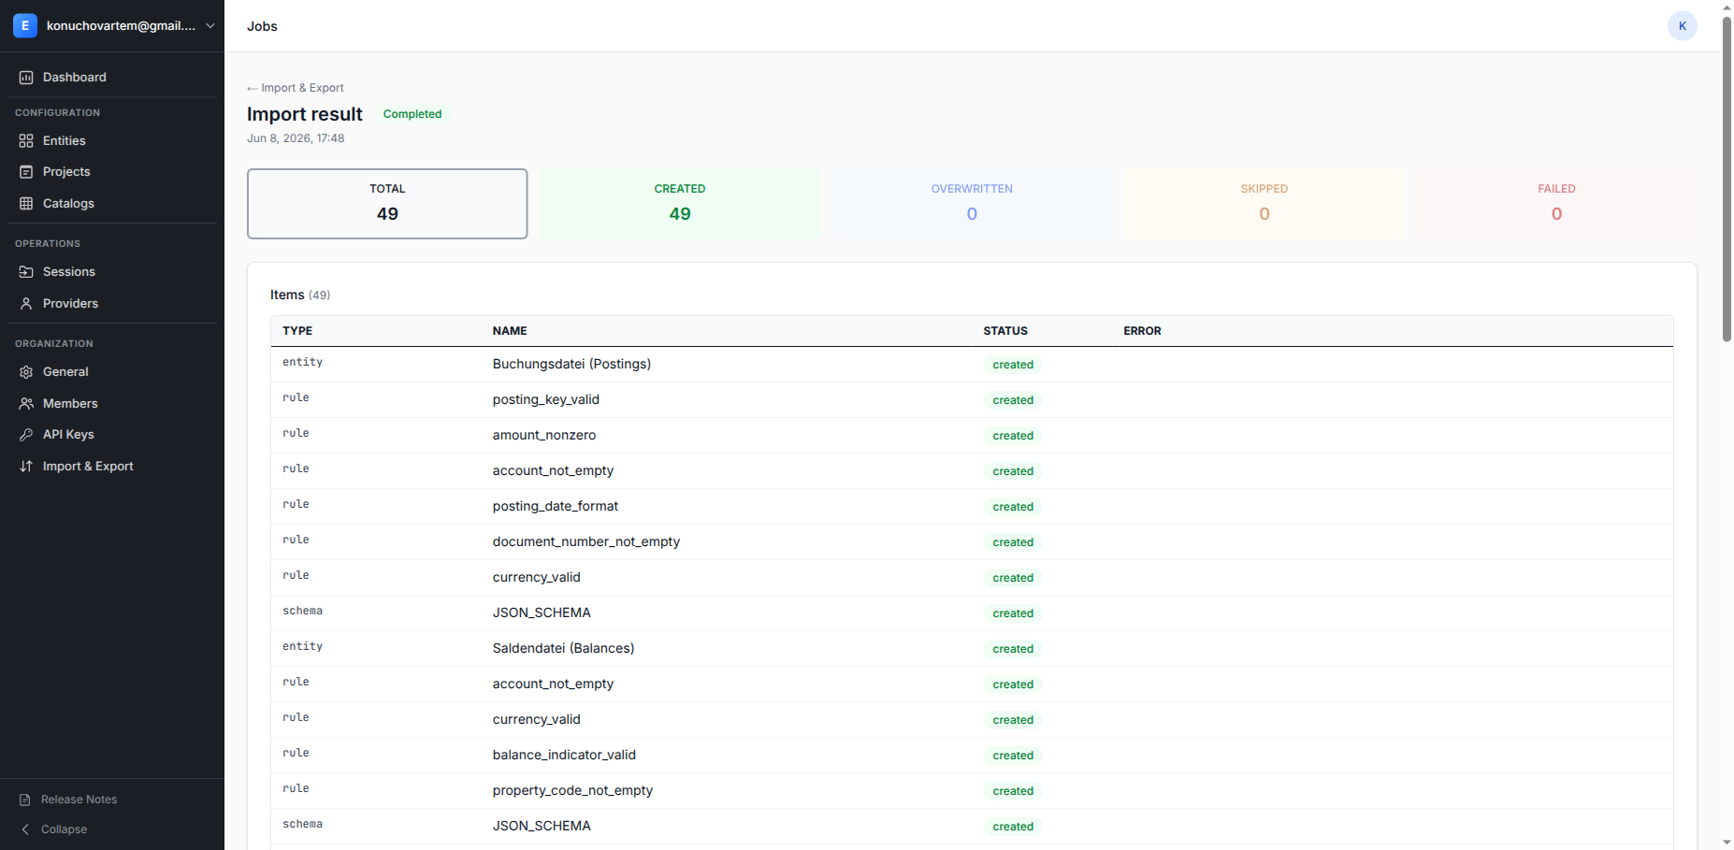The width and height of the screenshot is (1734, 850).
Task: Select the document_number_not_empty rule name
Action: coord(586,542)
